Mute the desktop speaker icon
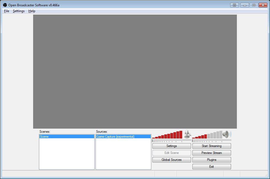Image resolution: width=270 pixels, height=179 pixels. (x=227, y=134)
